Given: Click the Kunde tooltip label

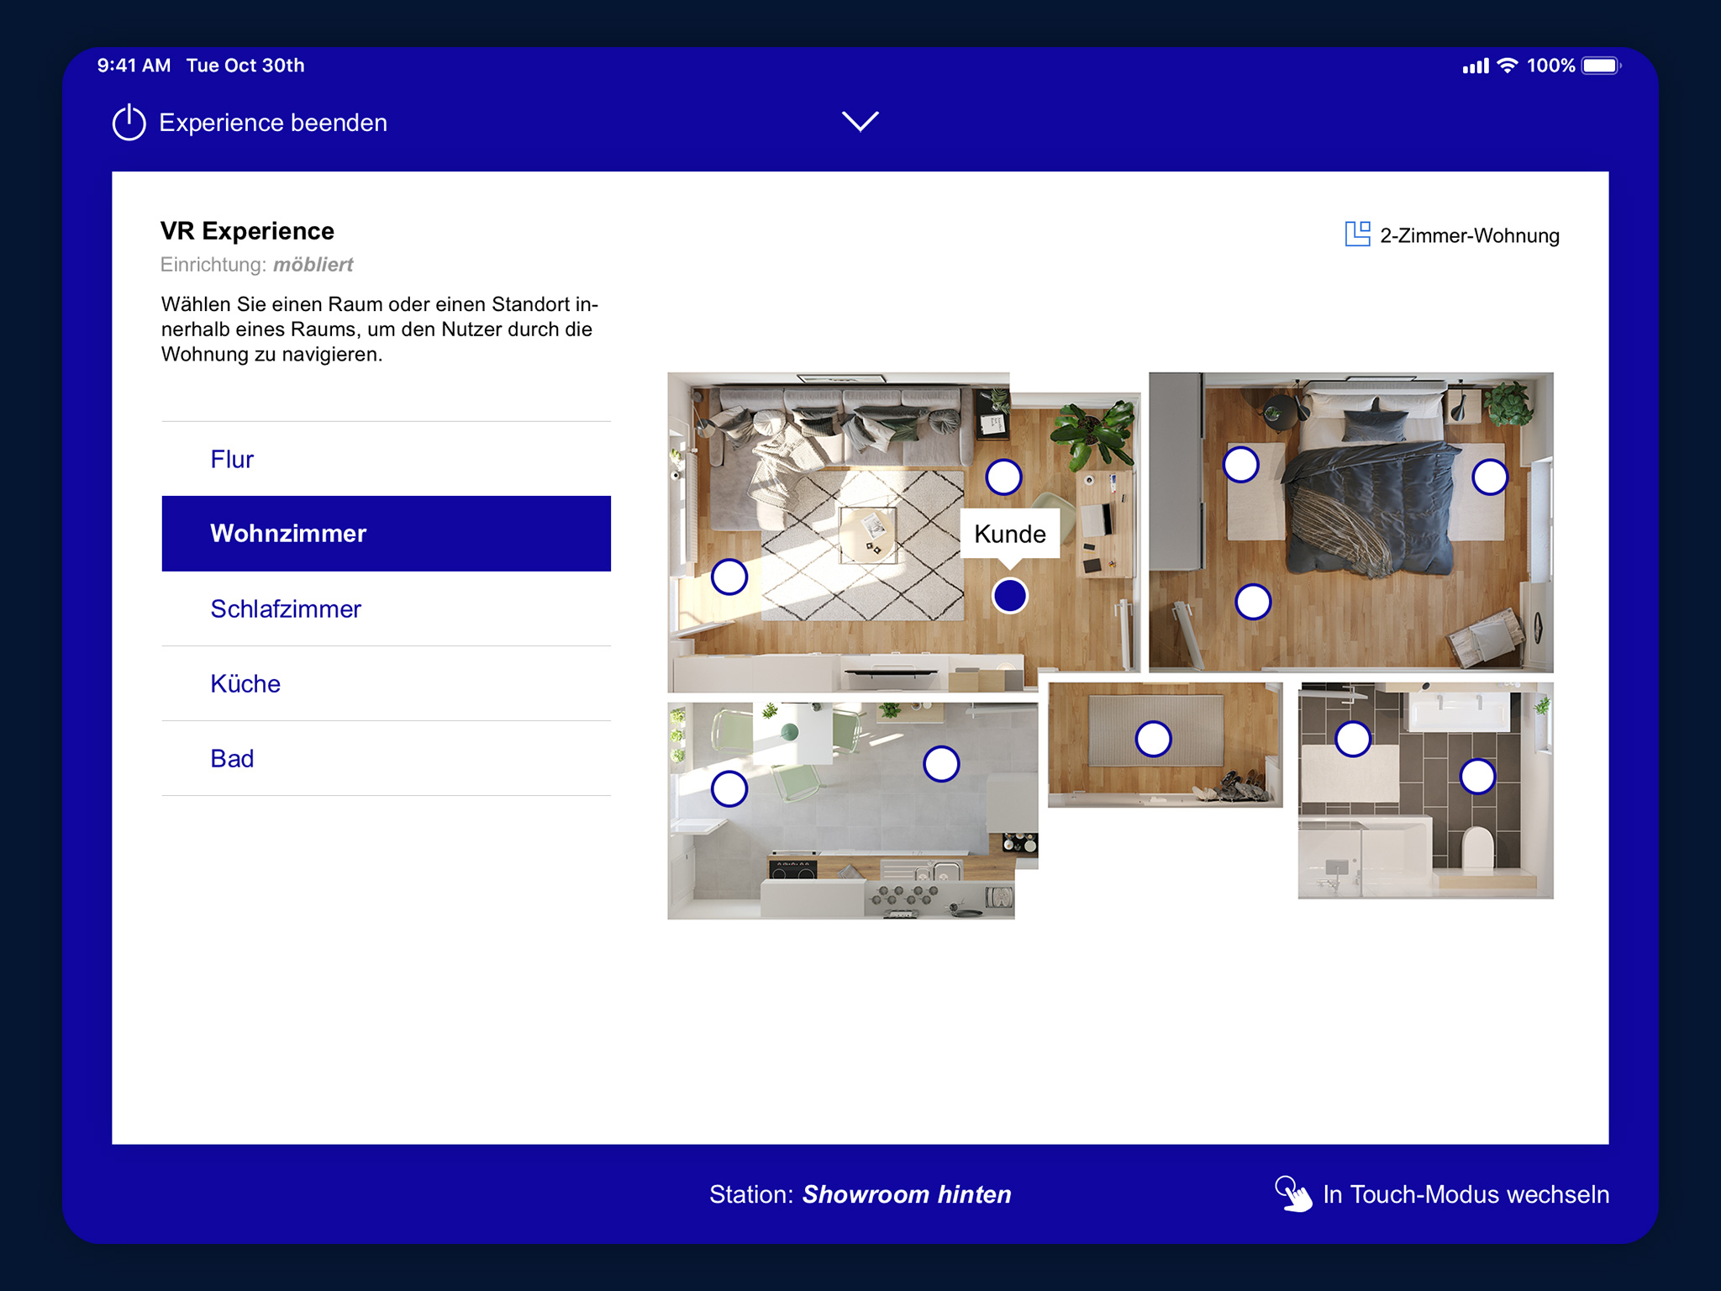Looking at the screenshot, I should 1009,534.
